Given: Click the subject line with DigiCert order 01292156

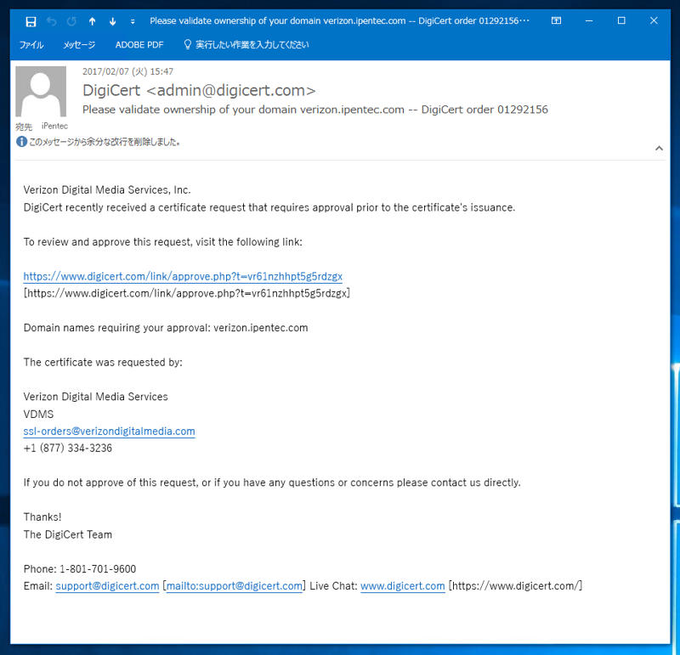Looking at the screenshot, I should (x=315, y=110).
